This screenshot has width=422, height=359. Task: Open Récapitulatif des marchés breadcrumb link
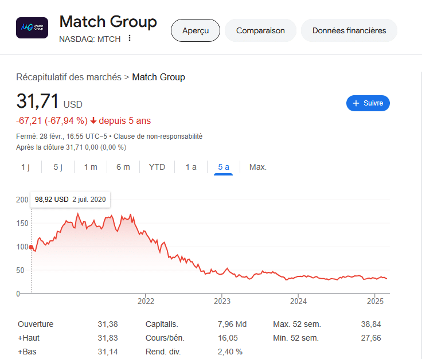pyautogui.click(x=69, y=77)
